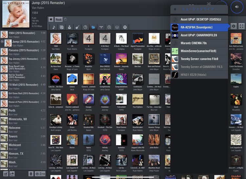The image size is (246, 179).
Task: Open Agent Provocateur album by Foreigner
Action: pos(138,38)
